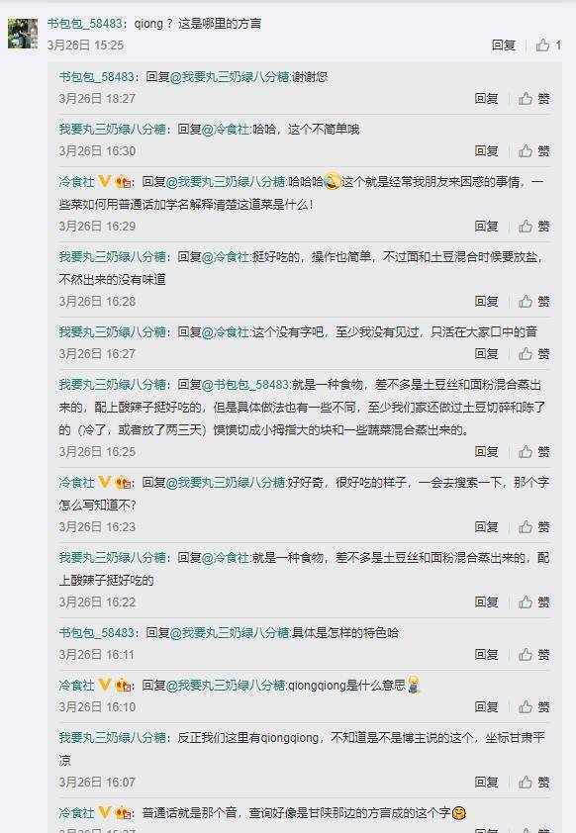Open the 书包包_58483 profile avatar
This screenshot has height=833, width=576.
pos(23,34)
